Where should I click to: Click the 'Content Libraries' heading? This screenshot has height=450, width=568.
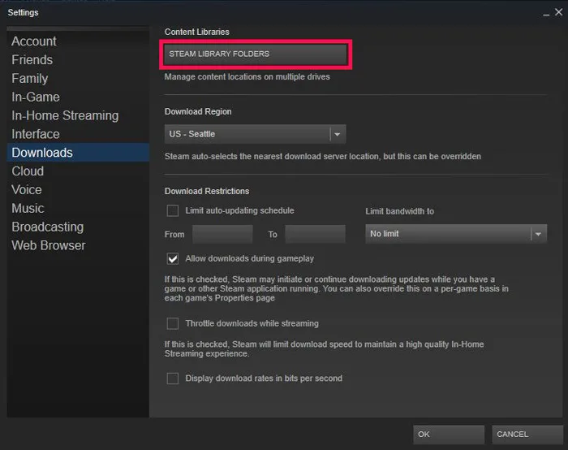[x=196, y=32]
